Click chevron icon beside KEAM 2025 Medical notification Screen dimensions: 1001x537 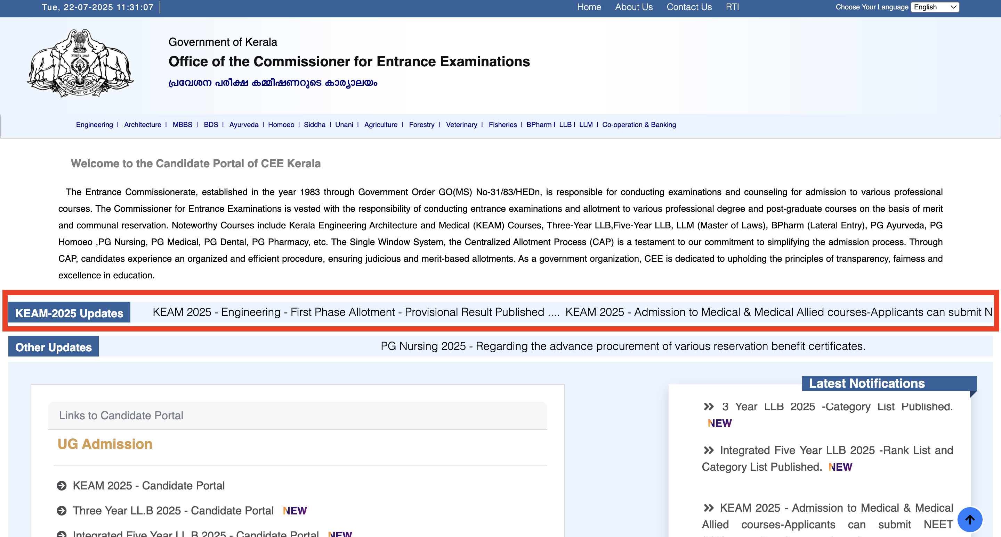point(708,508)
